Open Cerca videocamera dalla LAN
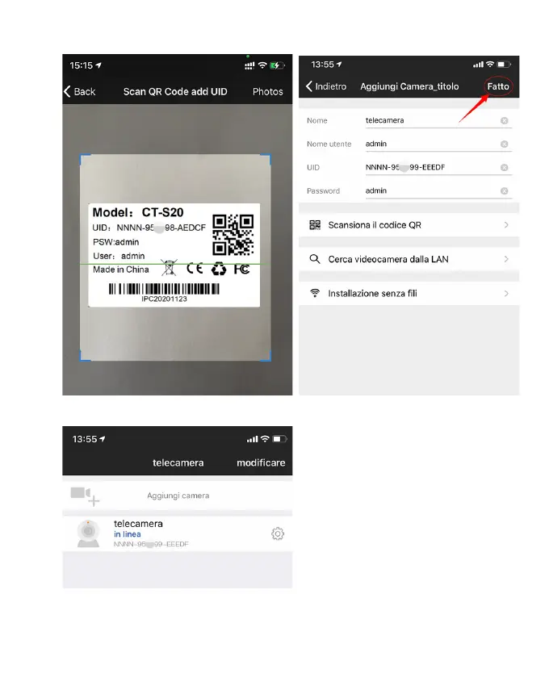The height and width of the screenshot is (686, 549). point(409,259)
